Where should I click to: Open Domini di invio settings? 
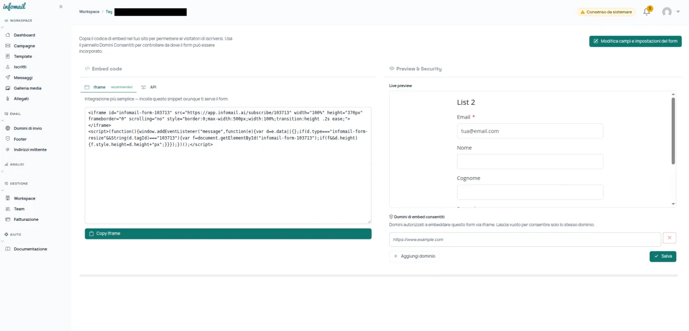pyautogui.click(x=28, y=128)
